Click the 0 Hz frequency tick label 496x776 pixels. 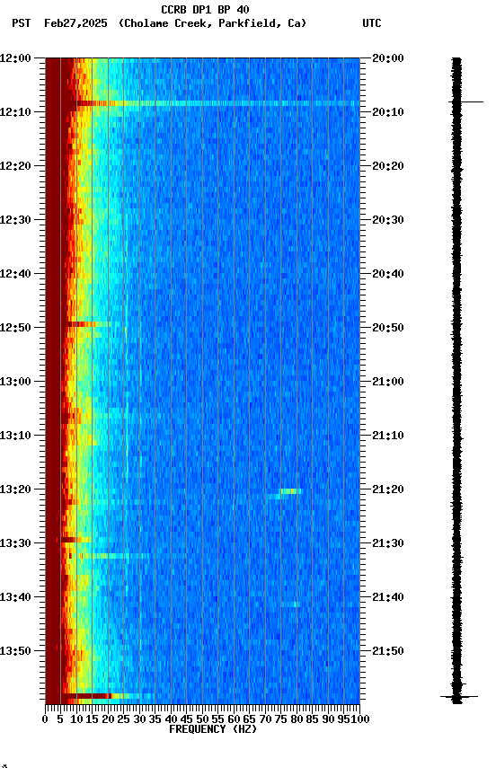(45, 719)
